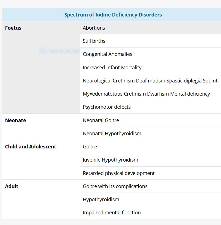This screenshot has width=221, height=225.
Task: Click the Retarded physical development cell
Action: [x=119, y=173]
